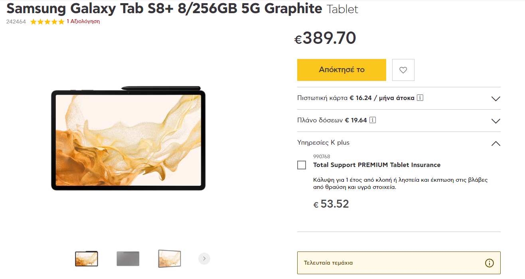Select the first front-view tablet thumbnail
The image size is (525, 279).
click(x=87, y=259)
